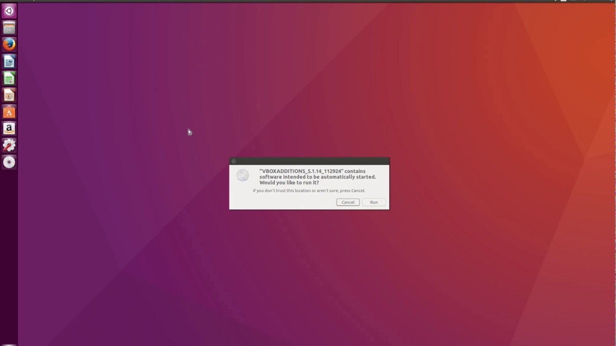The width and height of the screenshot is (616, 346).
Task: Open the Files manager in launcher
Action: (9, 27)
